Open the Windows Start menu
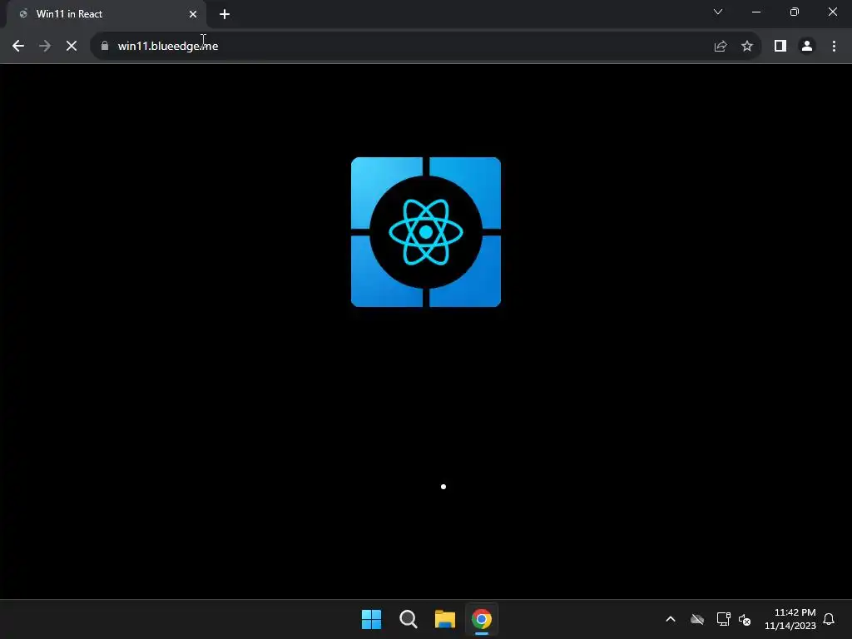 click(x=372, y=619)
